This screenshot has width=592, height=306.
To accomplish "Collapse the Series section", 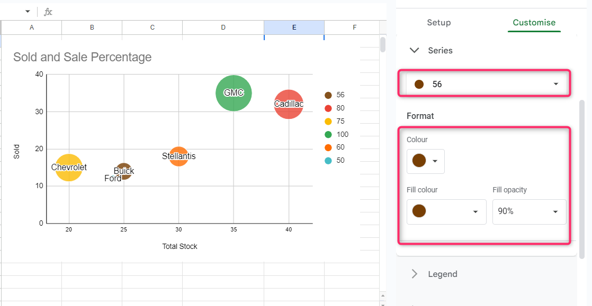I will click(414, 51).
